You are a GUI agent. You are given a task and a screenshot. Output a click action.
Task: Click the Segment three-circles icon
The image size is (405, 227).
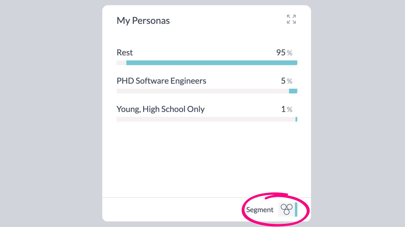coord(287,209)
